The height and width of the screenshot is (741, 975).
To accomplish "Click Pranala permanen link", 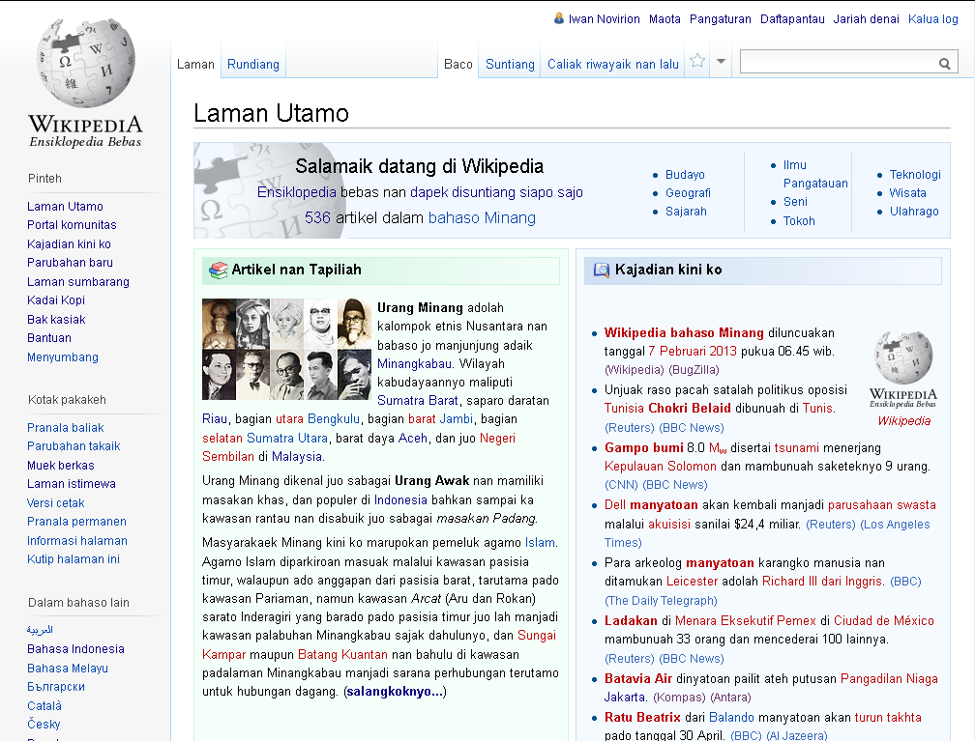I will coord(76,521).
